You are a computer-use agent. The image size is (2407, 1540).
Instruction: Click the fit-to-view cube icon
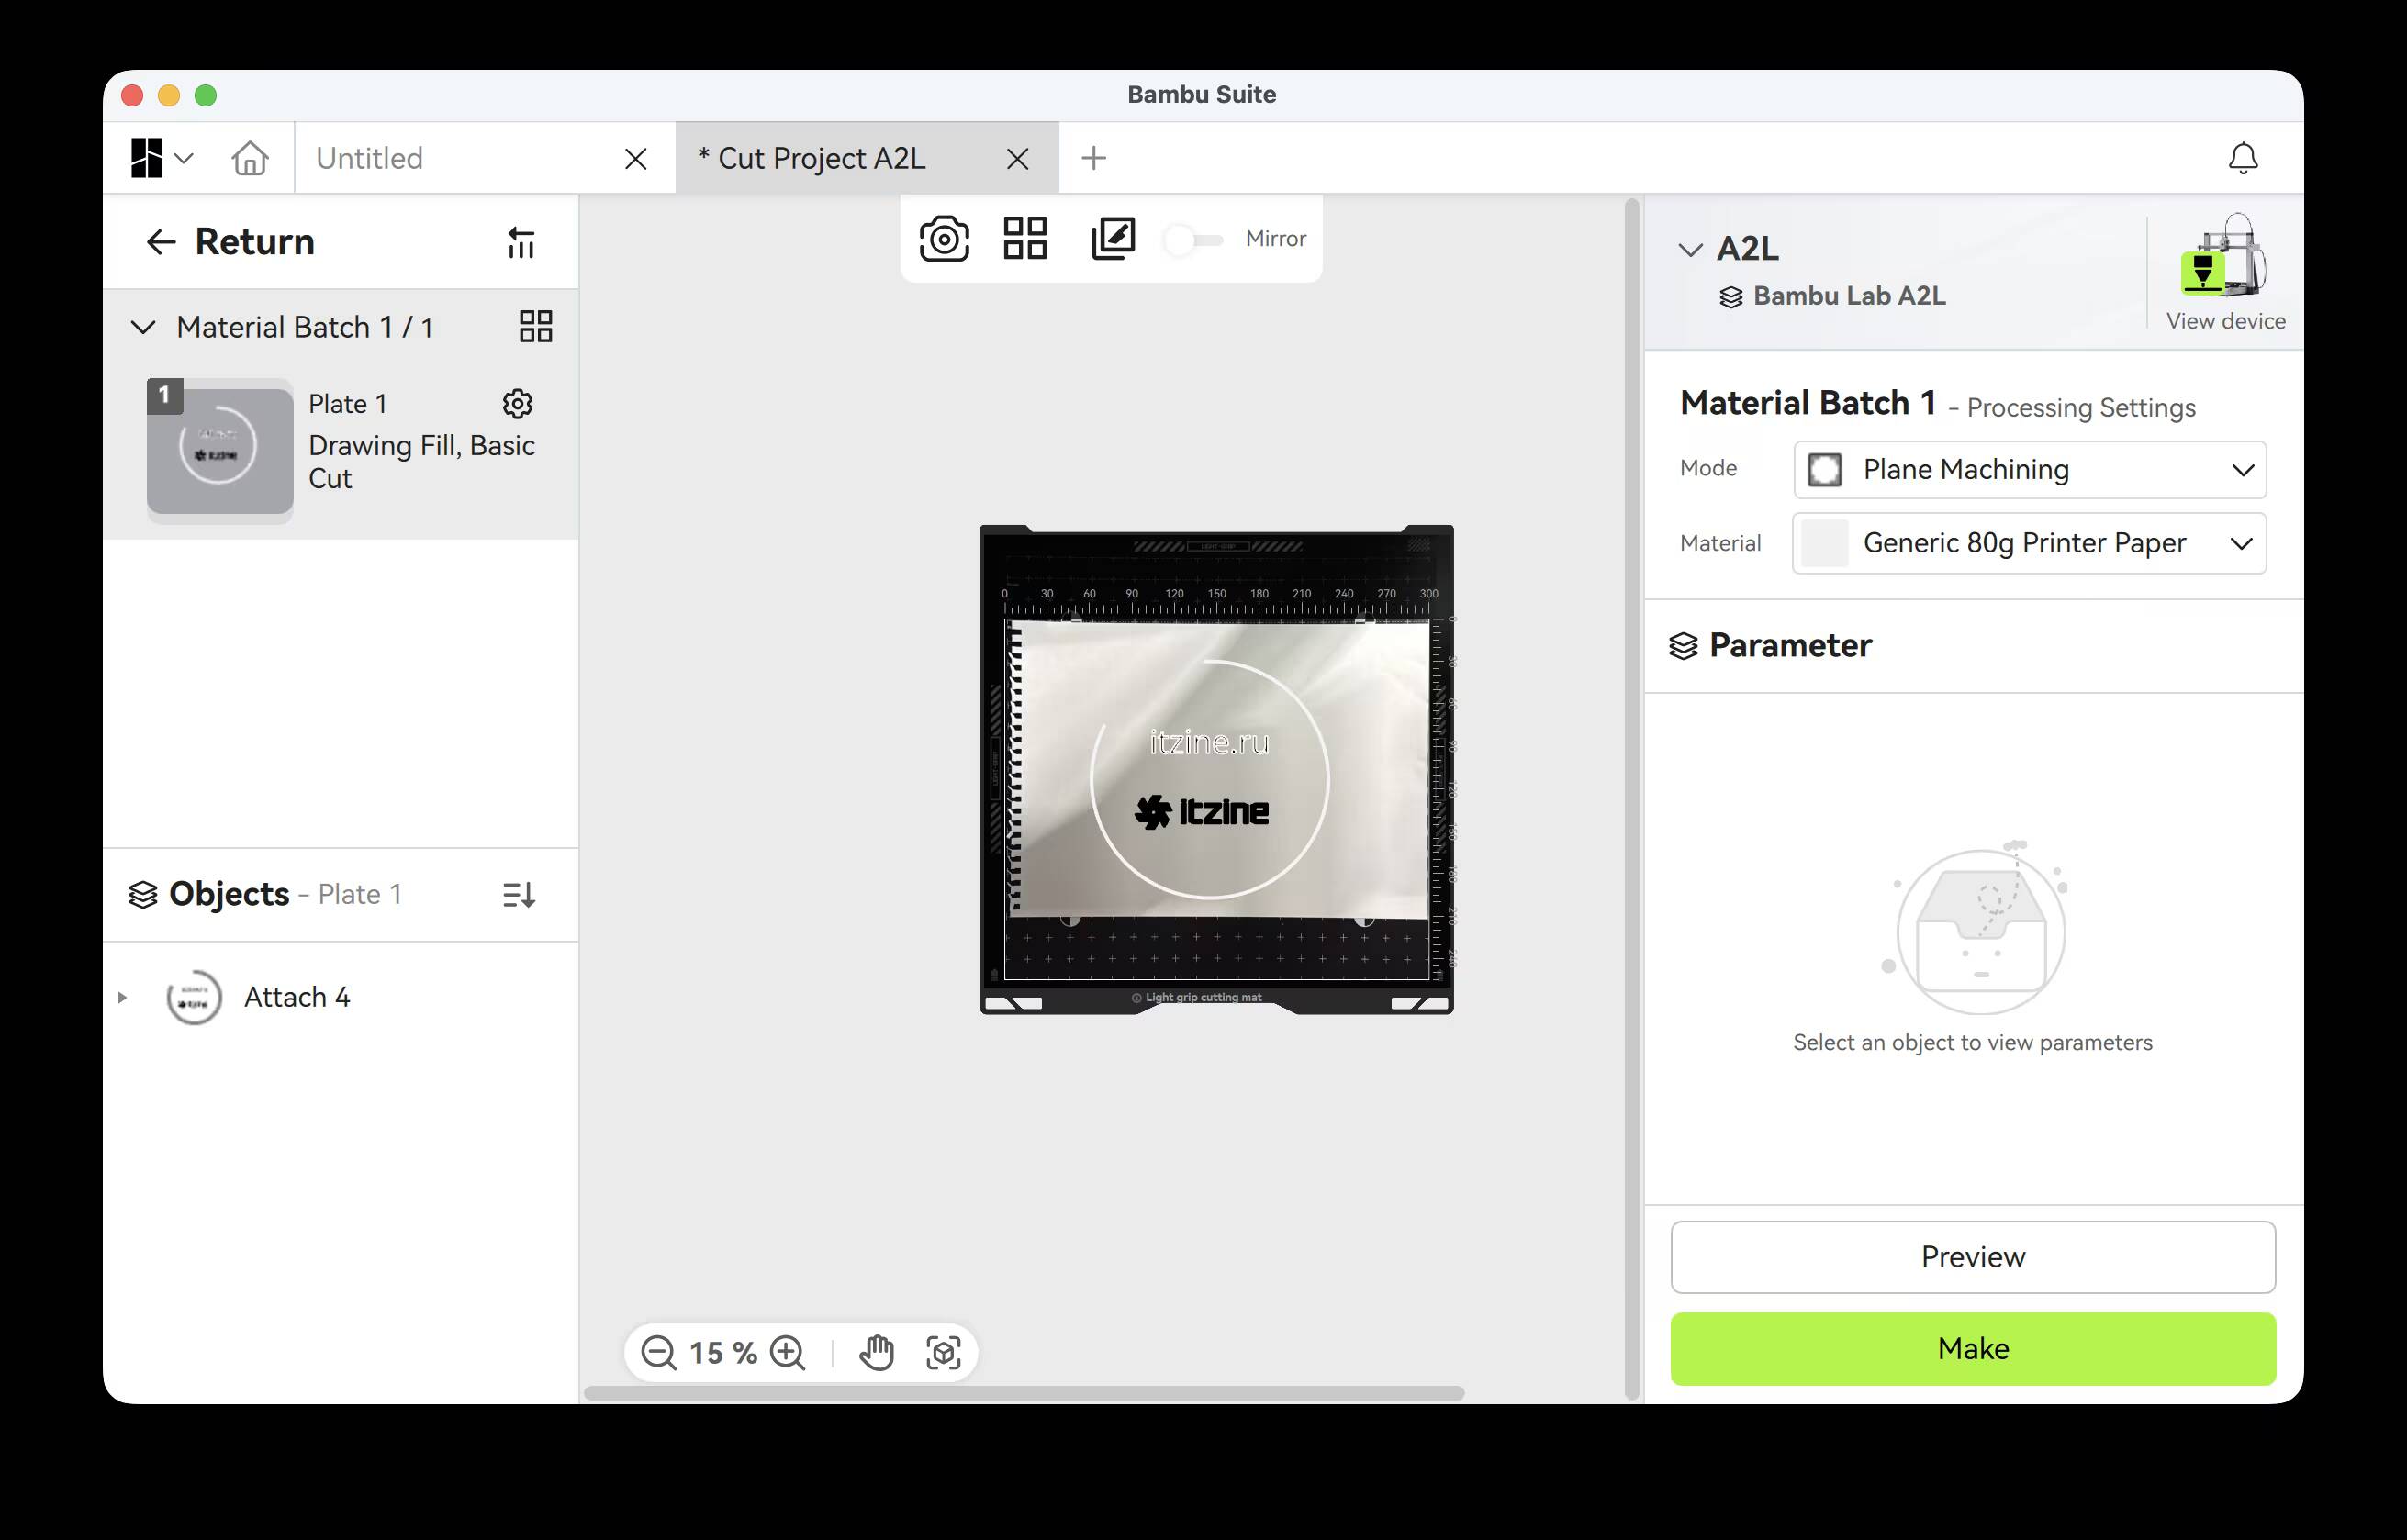[x=944, y=1353]
